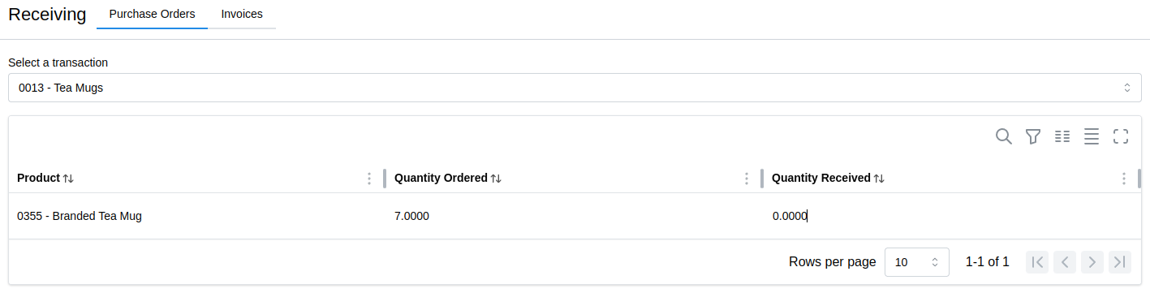Toggle the row density icon
The image size is (1150, 293).
1092,136
